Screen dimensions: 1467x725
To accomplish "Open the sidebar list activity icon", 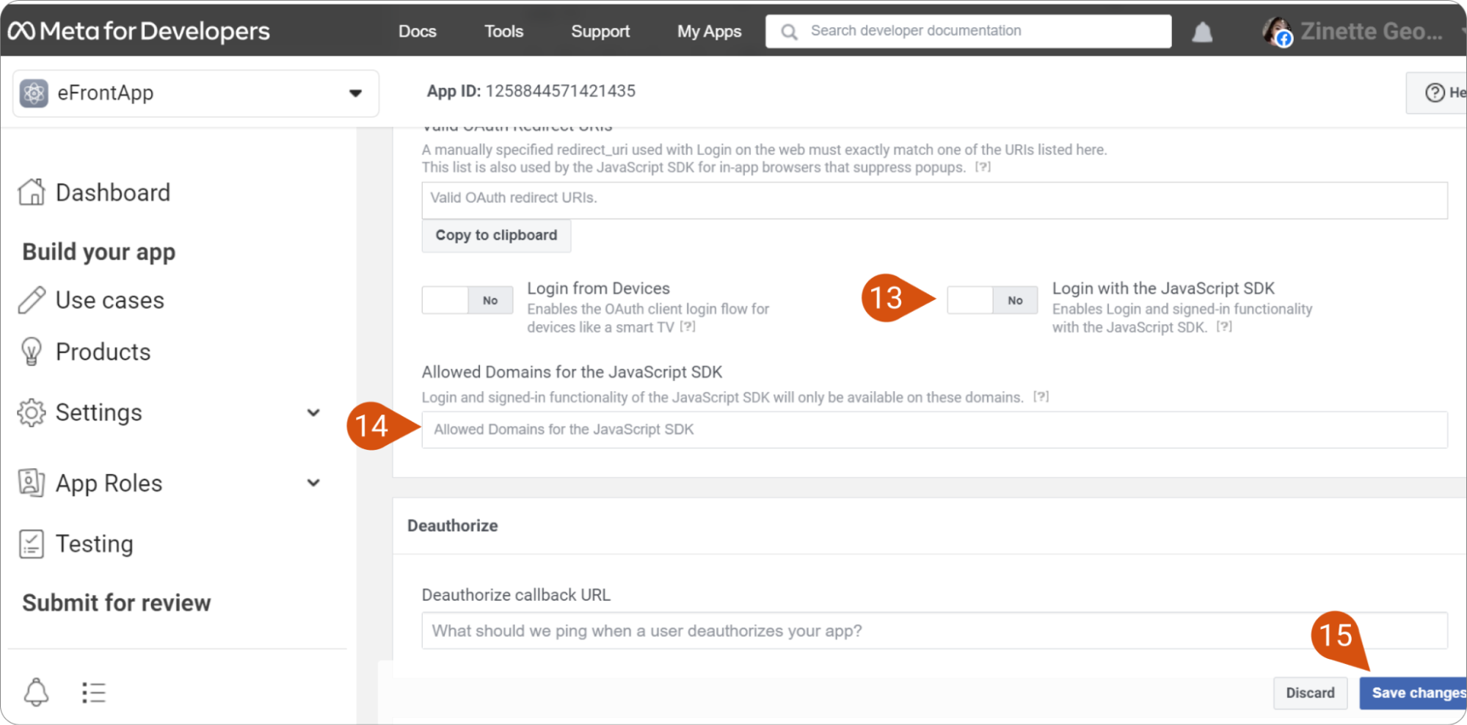I will 94,692.
